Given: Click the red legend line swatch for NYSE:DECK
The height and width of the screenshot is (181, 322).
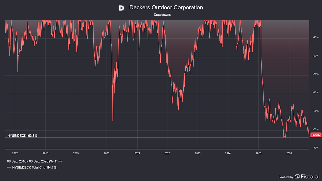Looking at the screenshot, I should coord(9,168).
